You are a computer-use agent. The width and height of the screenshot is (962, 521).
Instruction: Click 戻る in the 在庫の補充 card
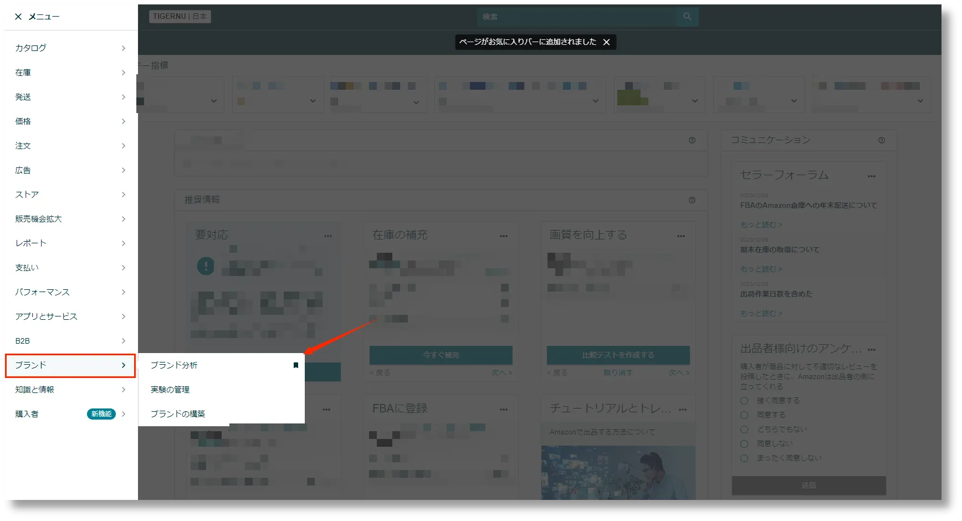pyautogui.click(x=380, y=373)
